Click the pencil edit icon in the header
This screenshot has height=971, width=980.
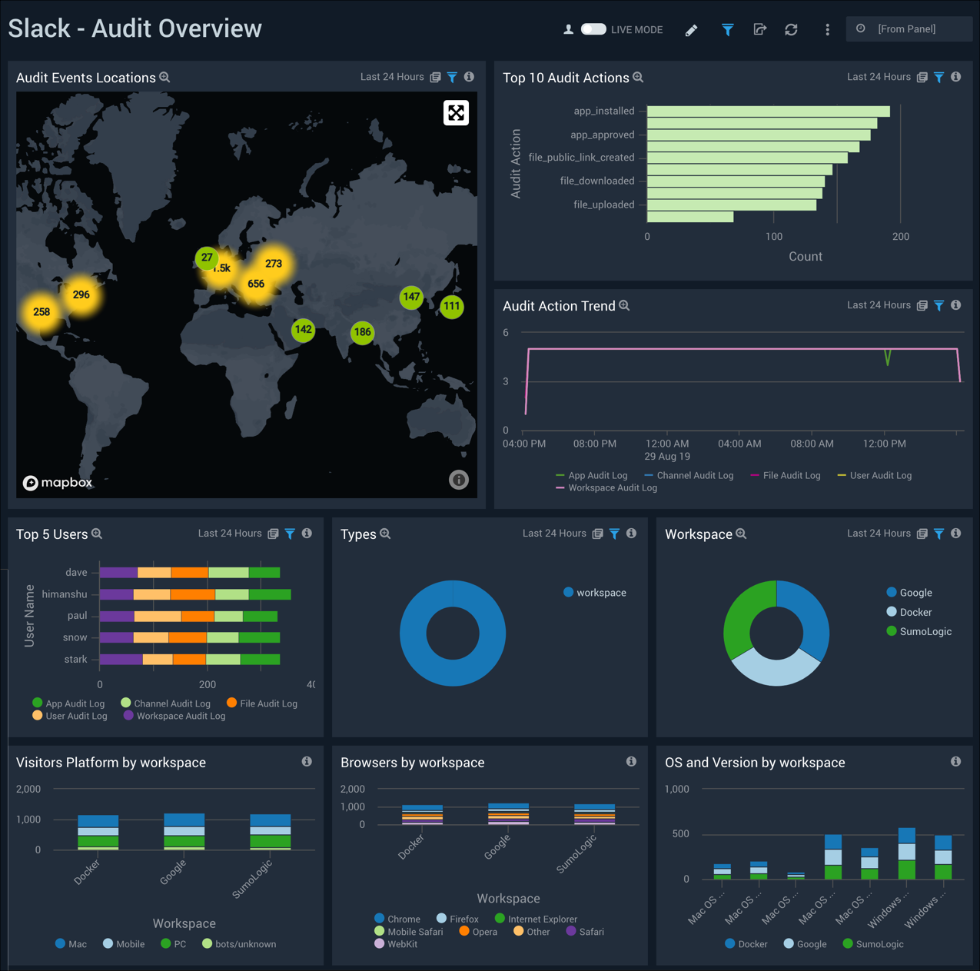pyautogui.click(x=691, y=29)
